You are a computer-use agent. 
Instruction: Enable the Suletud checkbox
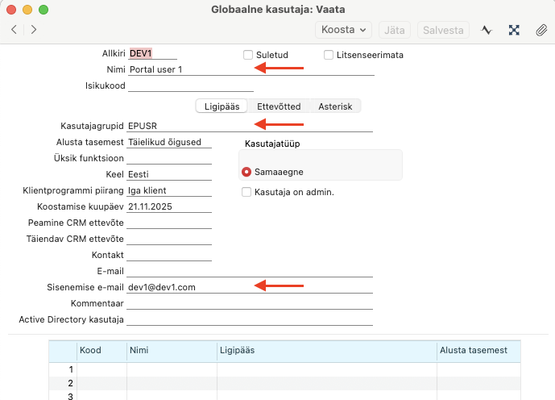point(248,55)
